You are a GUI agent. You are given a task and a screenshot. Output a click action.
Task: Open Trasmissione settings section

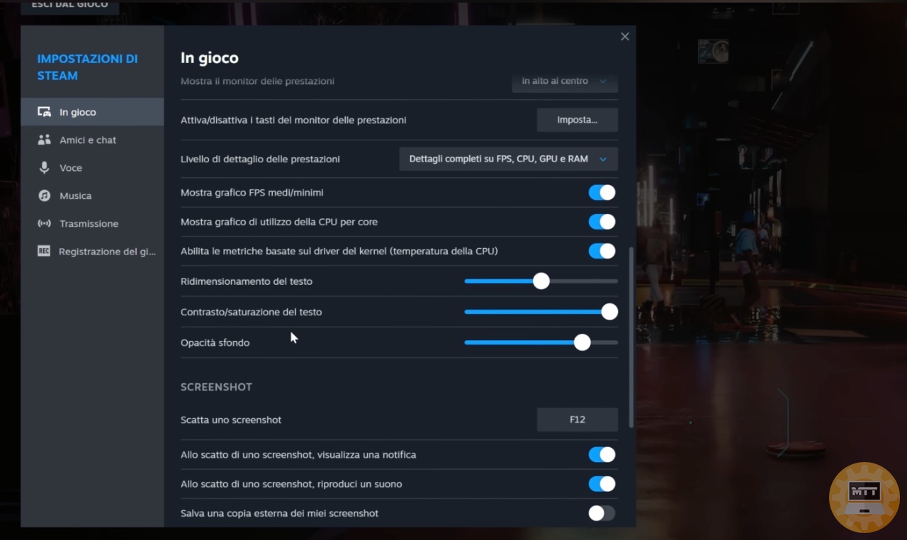pyautogui.click(x=89, y=224)
